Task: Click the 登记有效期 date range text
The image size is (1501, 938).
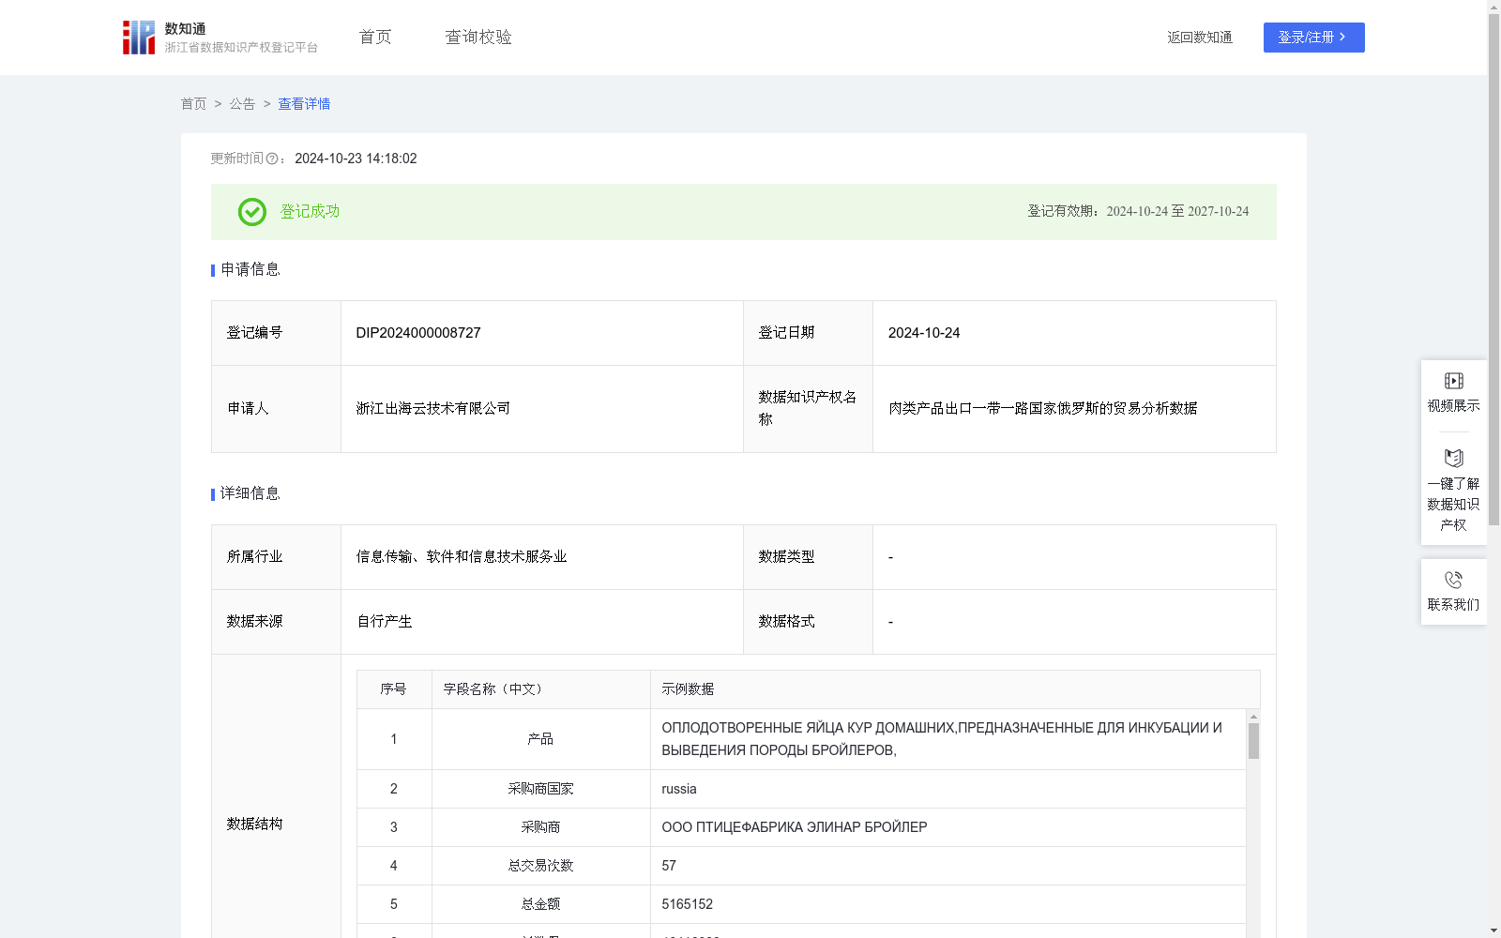Action: pyautogui.click(x=1138, y=212)
